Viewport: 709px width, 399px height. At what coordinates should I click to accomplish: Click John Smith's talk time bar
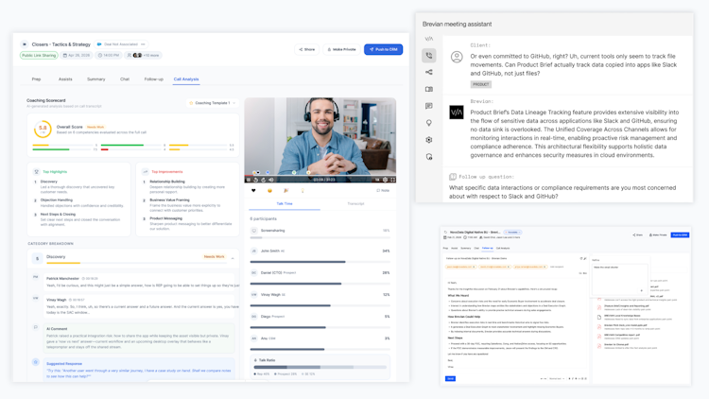(320, 262)
